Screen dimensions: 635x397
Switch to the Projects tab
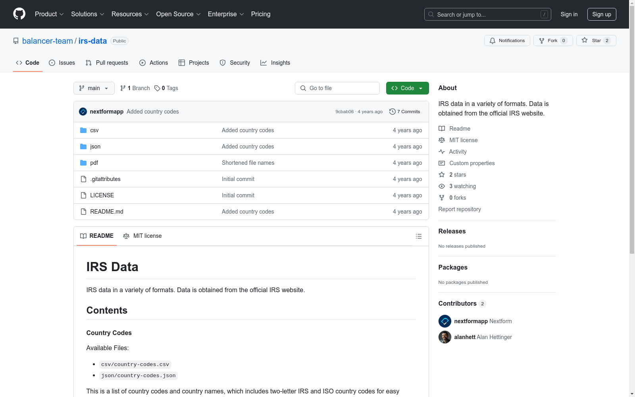(194, 63)
